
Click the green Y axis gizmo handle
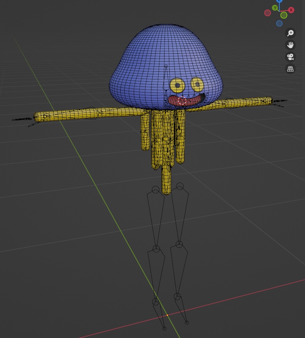(275, 8)
